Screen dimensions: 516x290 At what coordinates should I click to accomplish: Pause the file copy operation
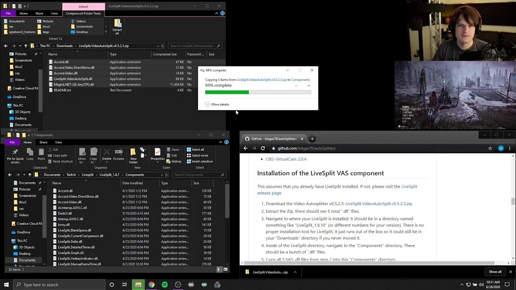(x=296, y=85)
